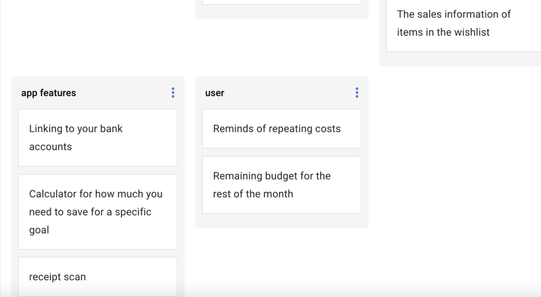The height and width of the screenshot is (297, 541).
Task: Open the user column three-dot menu
Action: 357,93
